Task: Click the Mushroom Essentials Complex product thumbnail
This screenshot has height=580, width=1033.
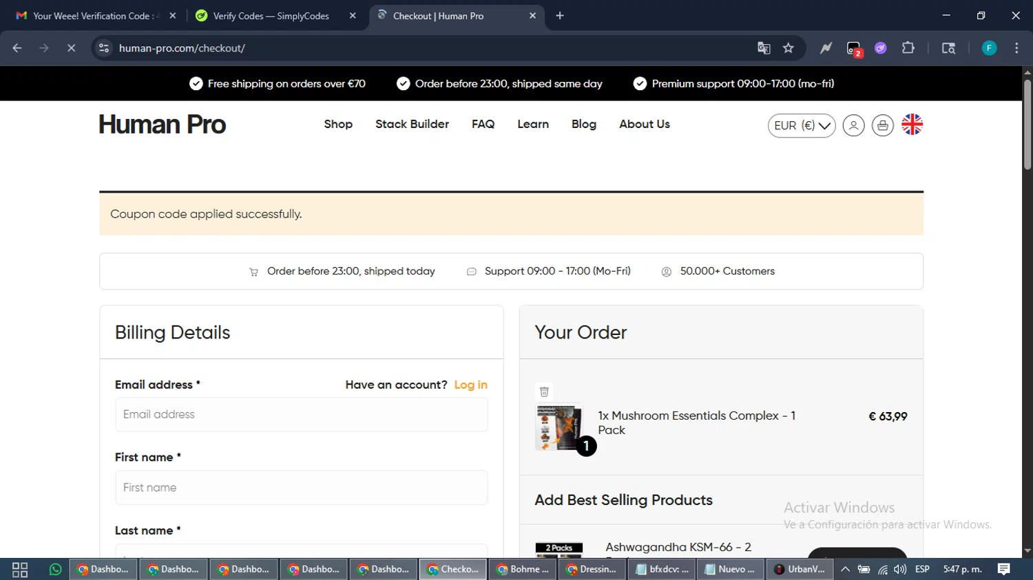Action: pyautogui.click(x=559, y=427)
